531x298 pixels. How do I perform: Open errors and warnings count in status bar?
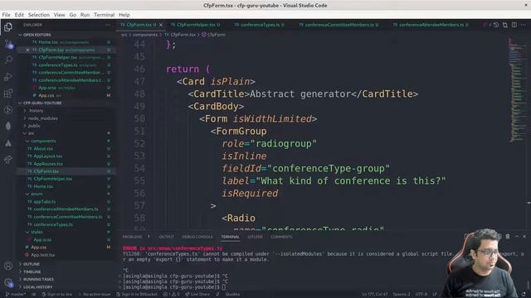coord(172,295)
